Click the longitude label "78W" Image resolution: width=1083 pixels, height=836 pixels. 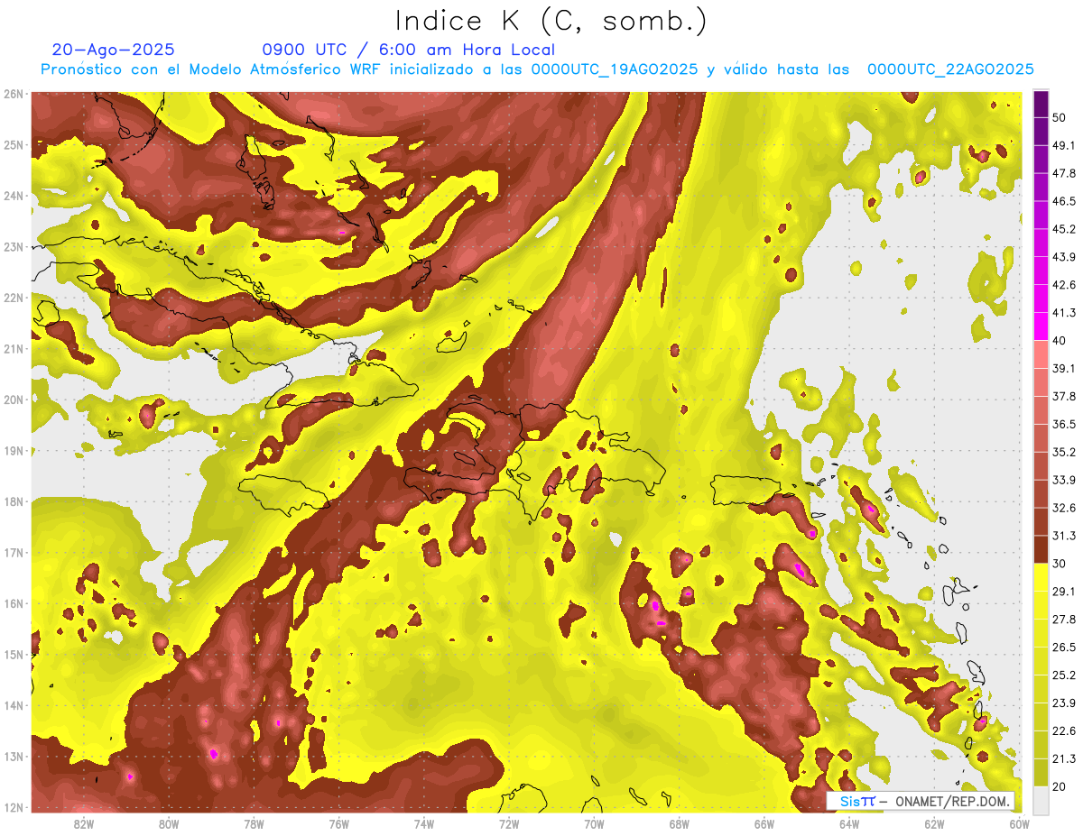[x=254, y=823]
